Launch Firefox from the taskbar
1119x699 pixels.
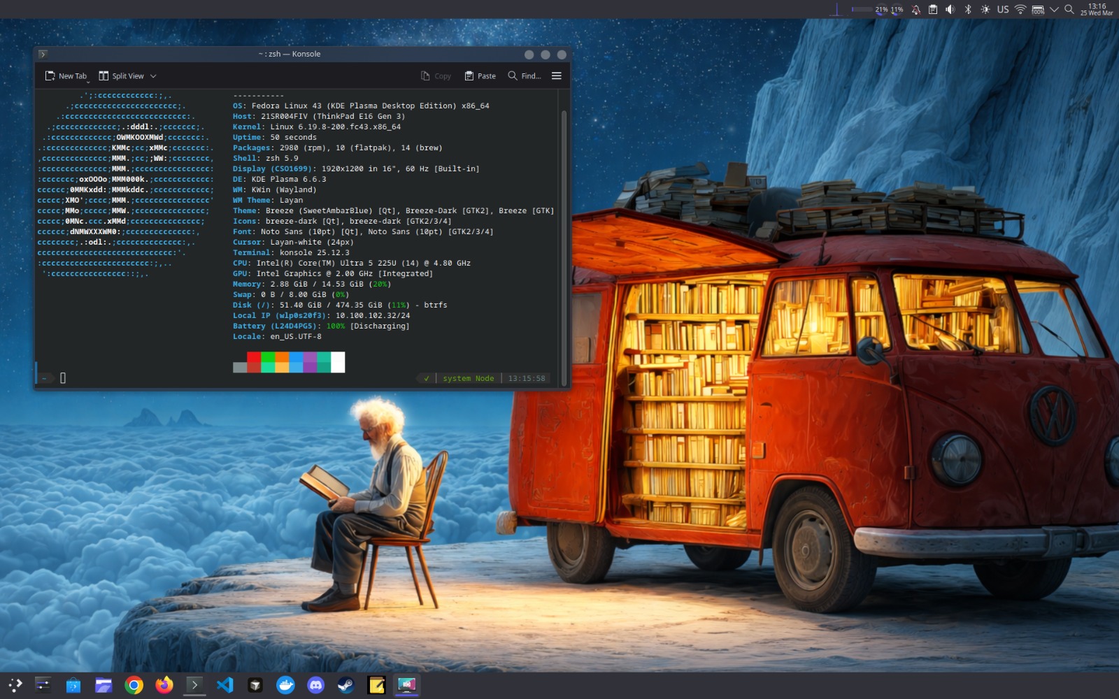click(x=164, y=685)
